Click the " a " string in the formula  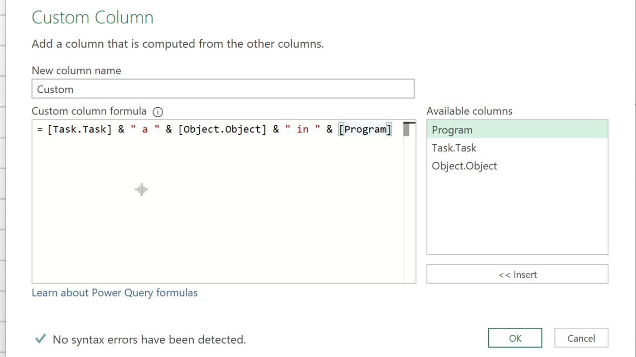coord(145,129)
